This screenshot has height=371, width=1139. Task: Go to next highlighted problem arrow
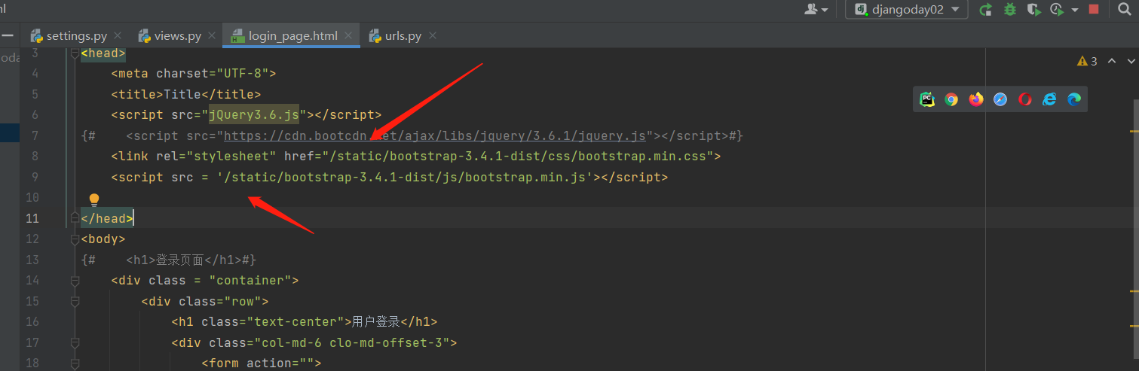pyautogui.click(x=1132, y=62)
